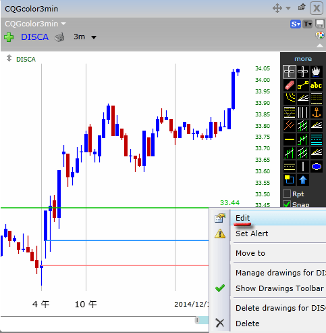Select the plain crosshair cursor tool
The width and height of the screenshot is (326, 333).
303,72
